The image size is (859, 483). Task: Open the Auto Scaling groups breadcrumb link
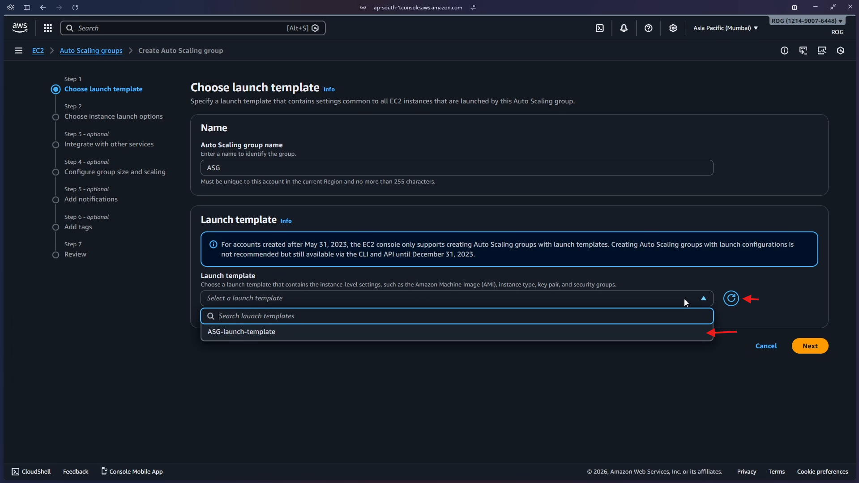91,51
